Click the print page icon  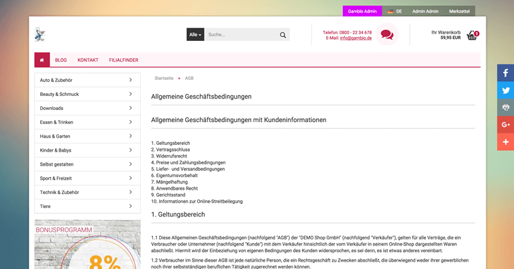tap(505, 107)
